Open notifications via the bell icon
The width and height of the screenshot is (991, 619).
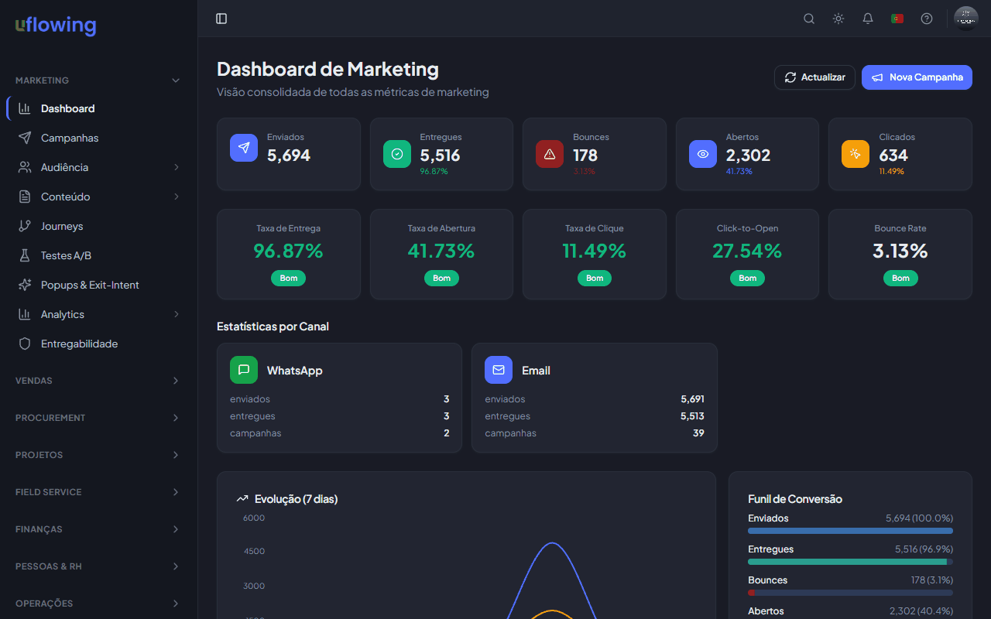[x=867, y=18]
